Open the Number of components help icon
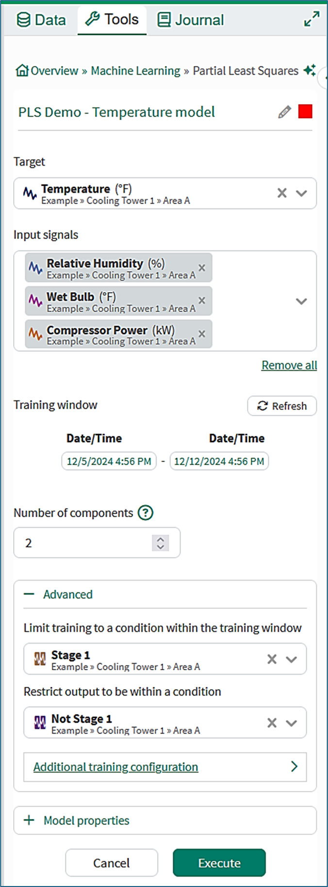Image resolution: width=328 pixels, height=887 pixels. [145, 513]
